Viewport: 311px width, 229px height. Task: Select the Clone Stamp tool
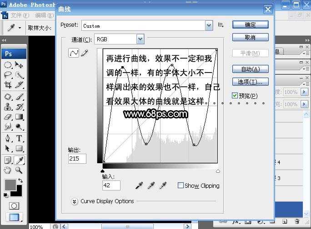click(x=8, y=107)
